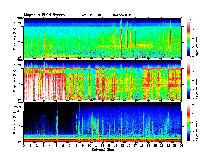Click hour tick label "12" on the time axis

pos(103,146)
